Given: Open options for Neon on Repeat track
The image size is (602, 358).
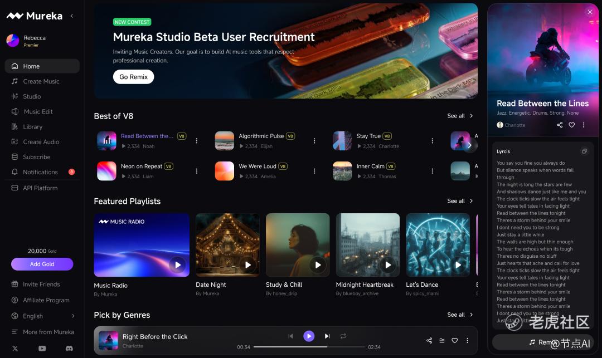Looking at the screenshot, I should (197, 171).
